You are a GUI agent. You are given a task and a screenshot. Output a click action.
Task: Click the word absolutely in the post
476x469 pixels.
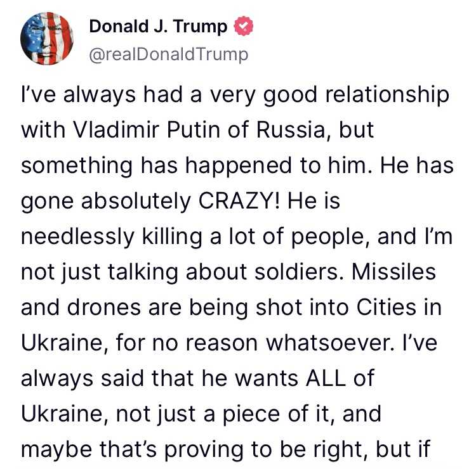(x=136, y=202)
